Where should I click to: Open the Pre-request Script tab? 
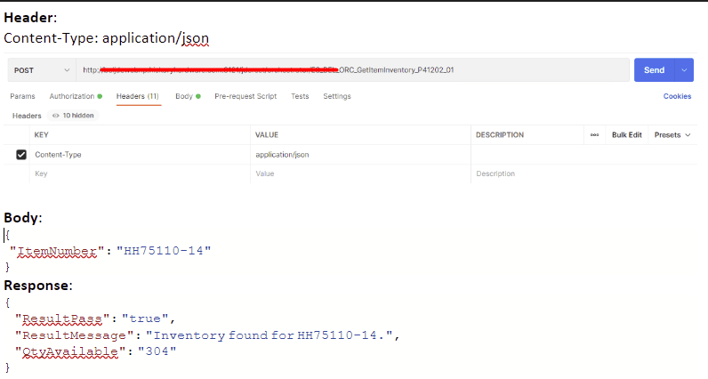click(x=245, y=96)
